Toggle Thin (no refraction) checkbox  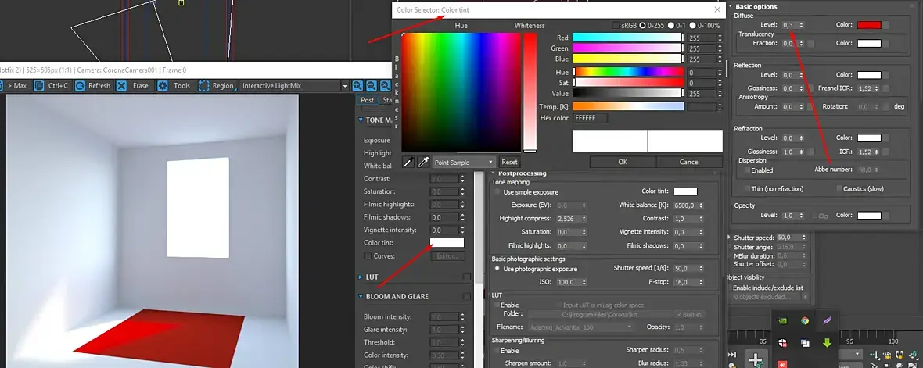[x=746, y=189]
